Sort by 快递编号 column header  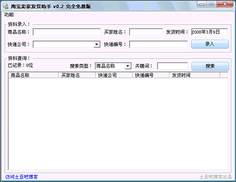point(151,75)
